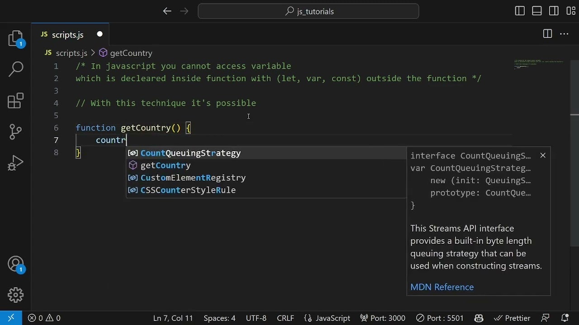Open the Explorer view in activity bar
This screenshot has width=579, height=325.
[x=16, y=38]
